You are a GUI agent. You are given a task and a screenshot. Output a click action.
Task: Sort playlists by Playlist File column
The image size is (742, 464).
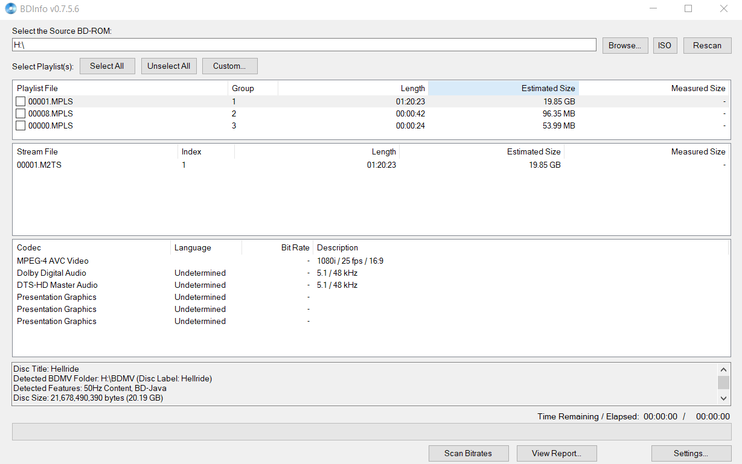click(120, 88)
